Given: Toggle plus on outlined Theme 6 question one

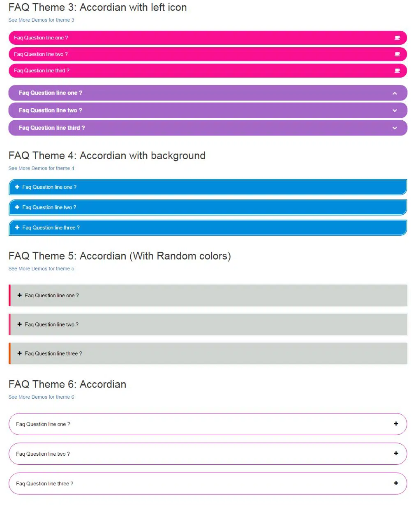Looking at the screenshot, I should [396, 424].
